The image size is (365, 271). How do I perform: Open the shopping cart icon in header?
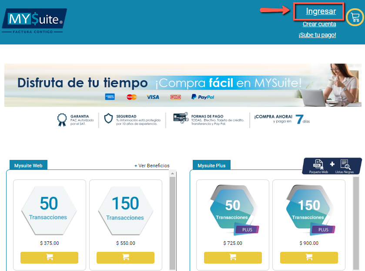355,17
